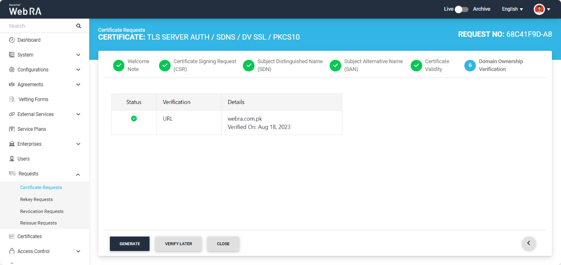Click the user avatar picture
This screenshot has height=265, width=561.
pyautogui.click(x=539, y=9)
